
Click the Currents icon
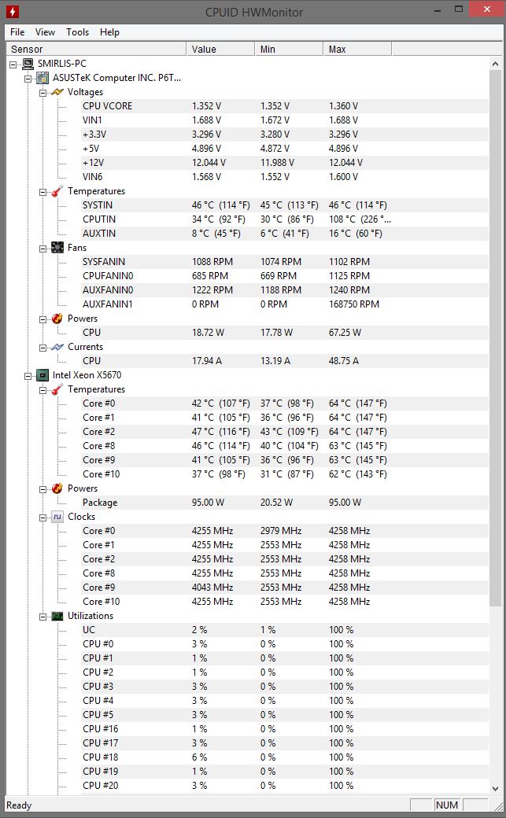[57, 347]
